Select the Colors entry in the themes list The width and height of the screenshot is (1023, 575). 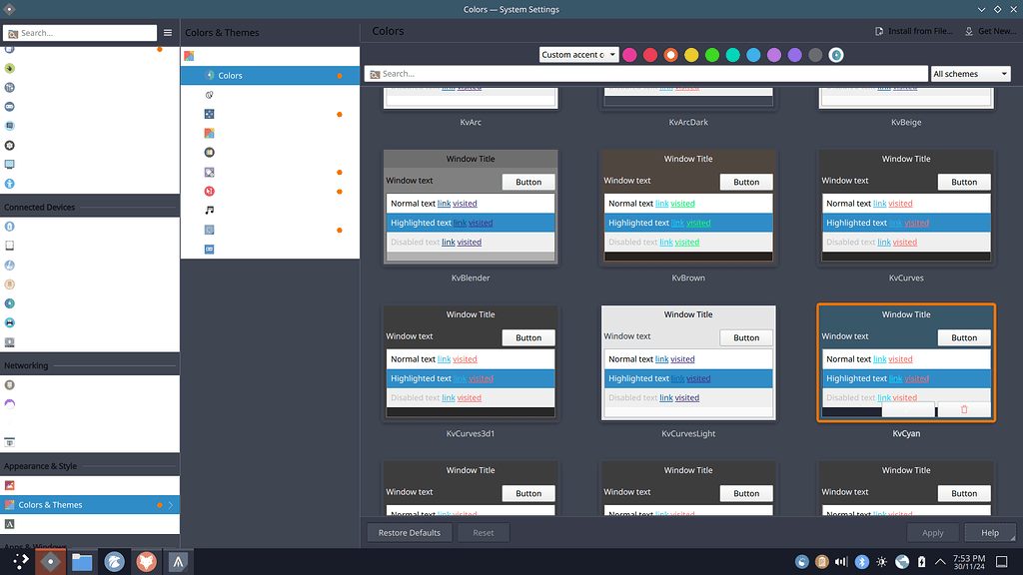232,75
